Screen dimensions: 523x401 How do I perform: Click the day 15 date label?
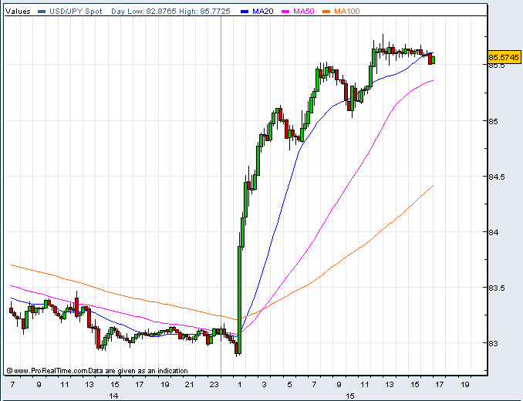click(x=350, y=396)
